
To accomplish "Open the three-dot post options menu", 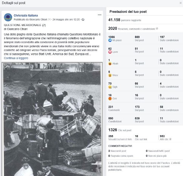I will [99, 15].
